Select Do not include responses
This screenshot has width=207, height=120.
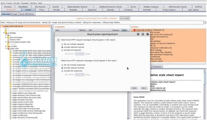coord(62,65)
